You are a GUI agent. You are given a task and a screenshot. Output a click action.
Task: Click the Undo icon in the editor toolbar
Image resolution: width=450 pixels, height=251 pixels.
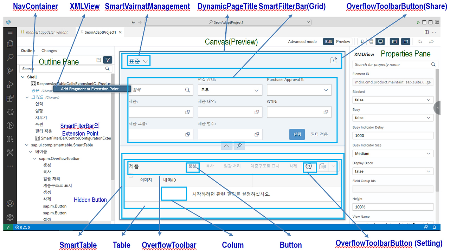tap(420, 41)
